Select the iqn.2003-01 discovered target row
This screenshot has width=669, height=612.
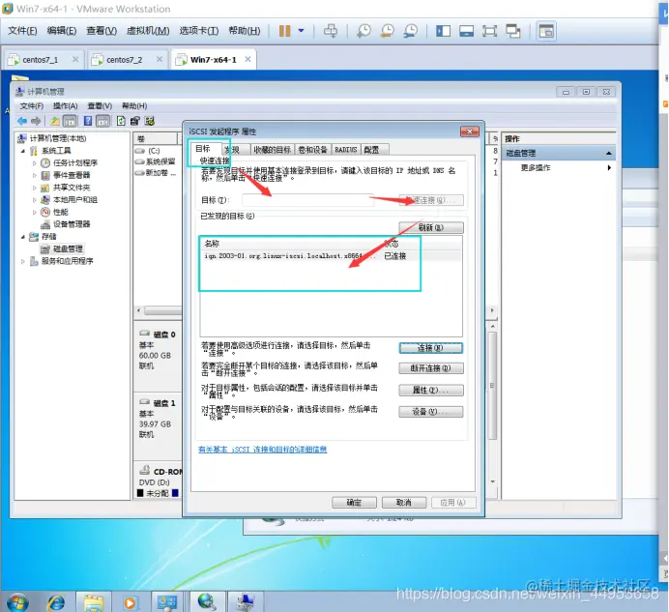click(x=331, y=256)
